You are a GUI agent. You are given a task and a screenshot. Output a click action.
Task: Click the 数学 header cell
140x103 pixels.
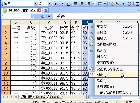pyautogui.click(x=76, y=28)
